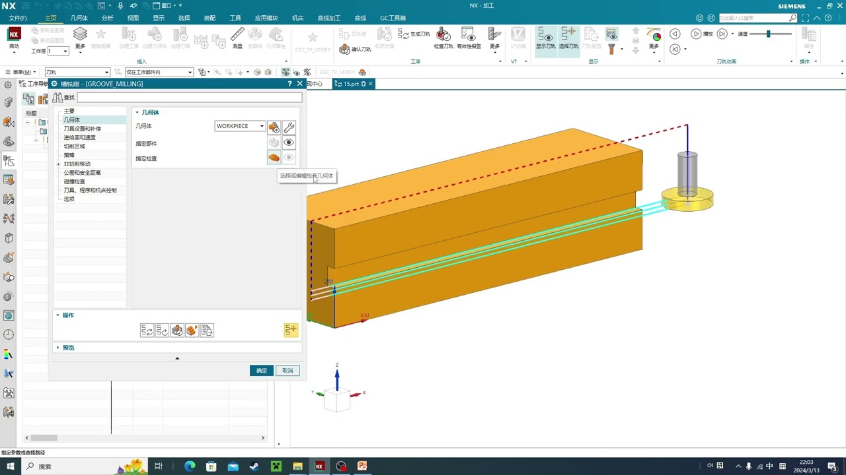
Task: Expand the Non-cutting Moves (非切削移动) node
Action: (x=58, y=164)
